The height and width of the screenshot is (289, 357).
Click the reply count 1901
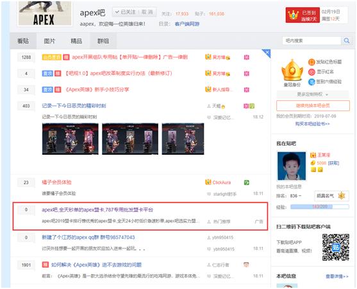26,265
